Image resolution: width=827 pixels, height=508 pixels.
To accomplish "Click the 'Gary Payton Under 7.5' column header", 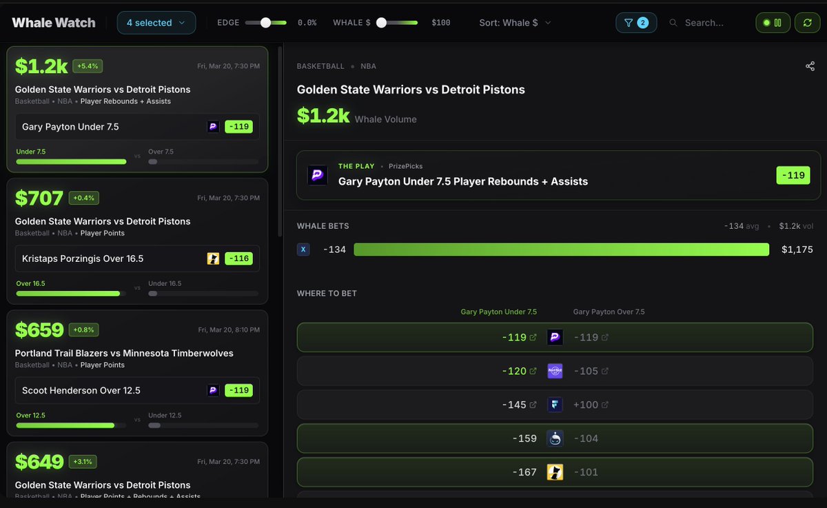I will click(498, 312).
